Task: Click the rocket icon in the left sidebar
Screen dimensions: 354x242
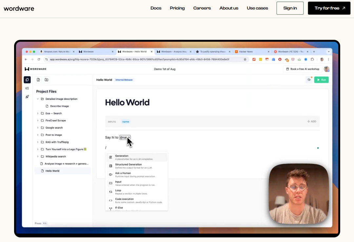Action: pos(27,97)
